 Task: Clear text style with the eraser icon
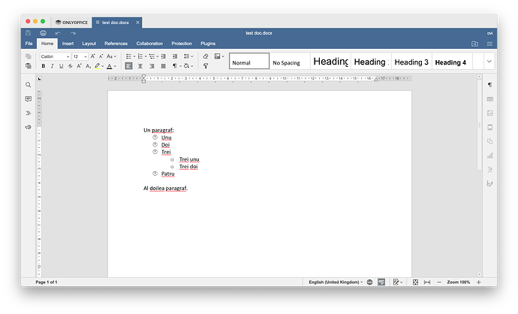tap(206, 56)
